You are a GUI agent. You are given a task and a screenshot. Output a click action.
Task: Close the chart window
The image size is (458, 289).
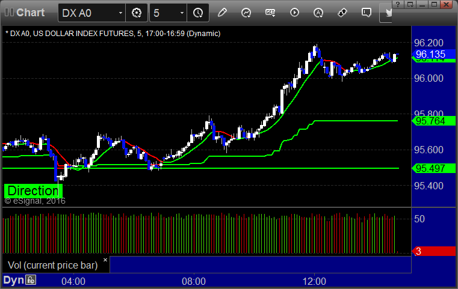[x=447, y=4]
